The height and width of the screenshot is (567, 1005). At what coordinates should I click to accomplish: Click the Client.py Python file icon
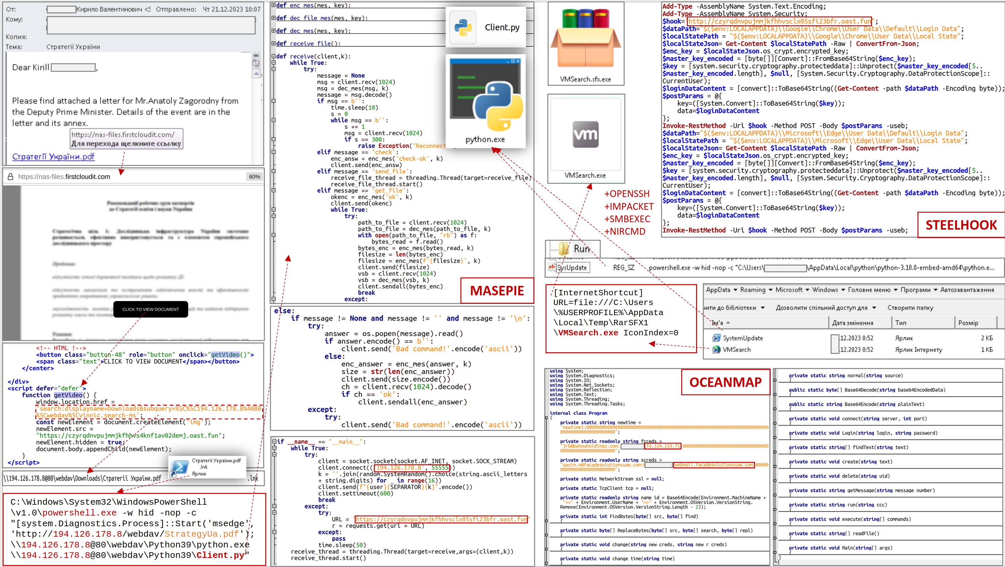coord(463,27)
